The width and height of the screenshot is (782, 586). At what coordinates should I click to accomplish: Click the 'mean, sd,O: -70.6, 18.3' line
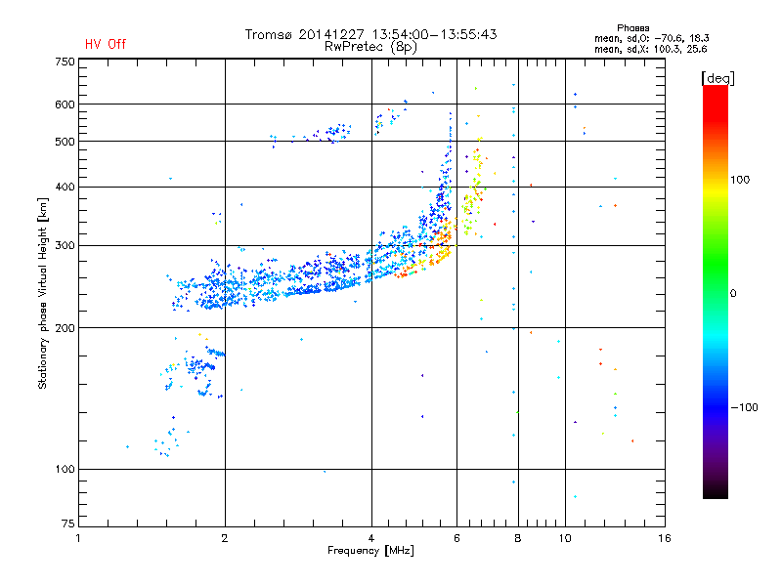click(651, 38)
